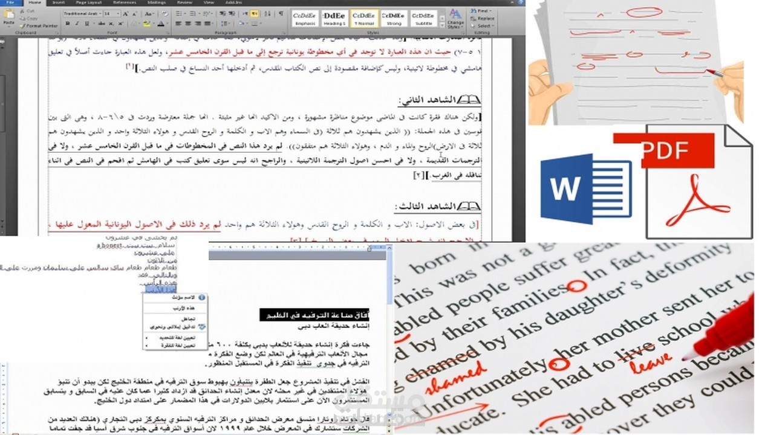This screenshot has width=759, height=435.
Task: Click the Borders icon in Paragraph group
Action: [255, 24]
